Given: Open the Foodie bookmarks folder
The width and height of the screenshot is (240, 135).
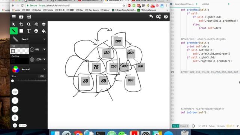Looking at the screenshot, I should point(48,10).
